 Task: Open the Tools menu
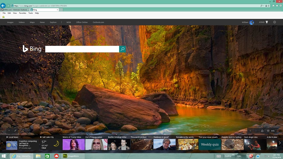31,13
